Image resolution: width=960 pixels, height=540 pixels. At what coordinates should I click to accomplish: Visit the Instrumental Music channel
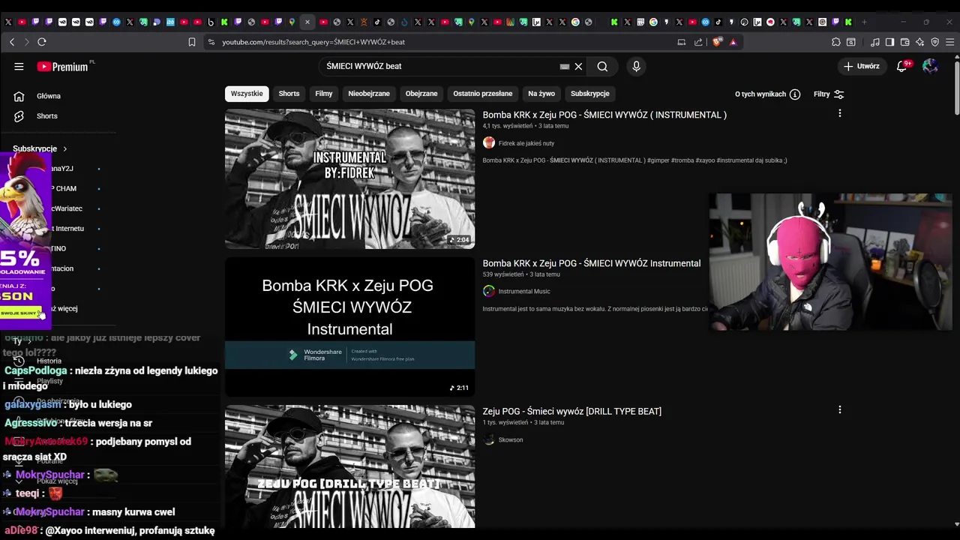[524, 291]
